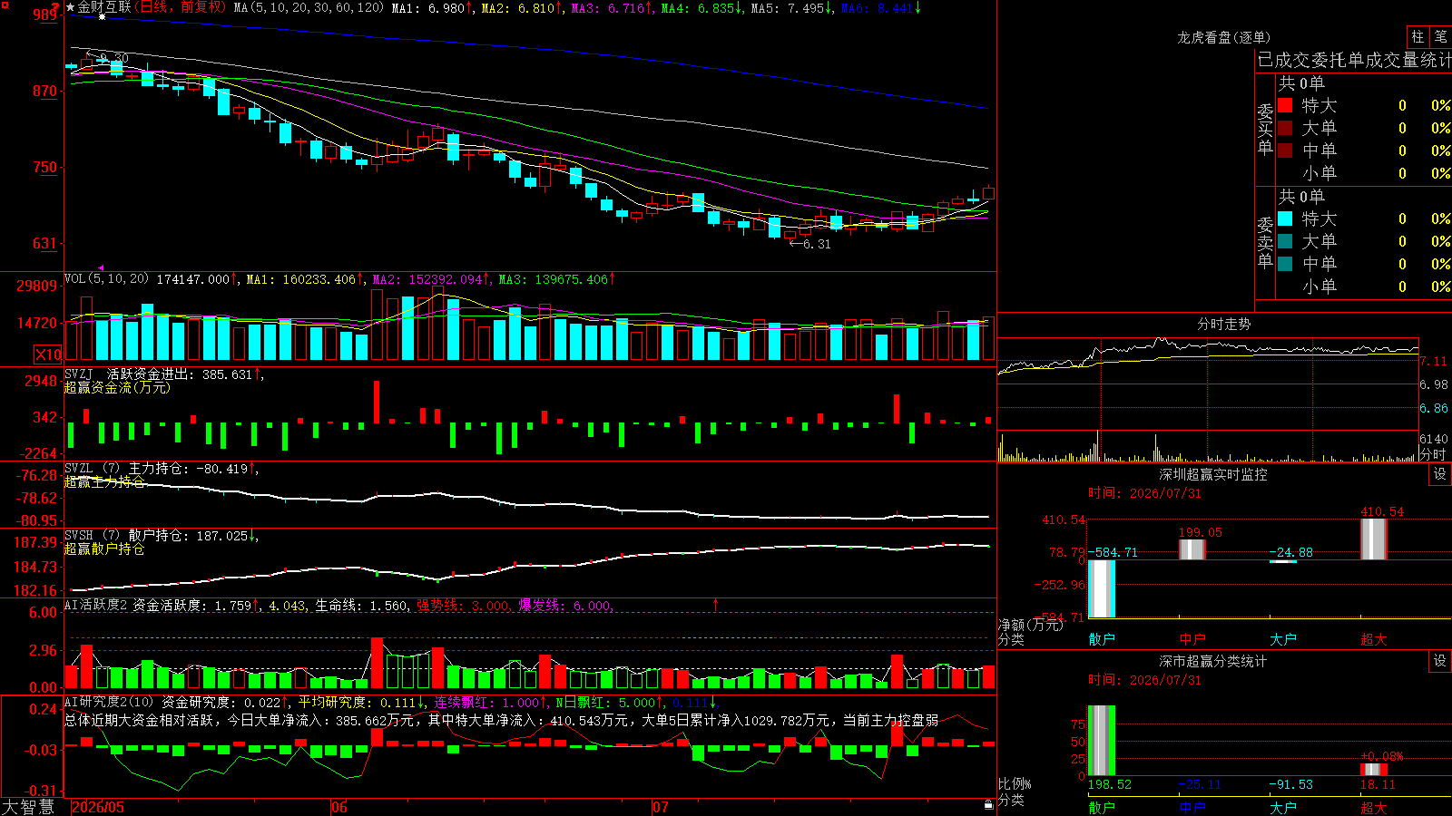Click the red up arrow in AI活跃度2 header
The image size is (1452, 816).
click(715, 605)
